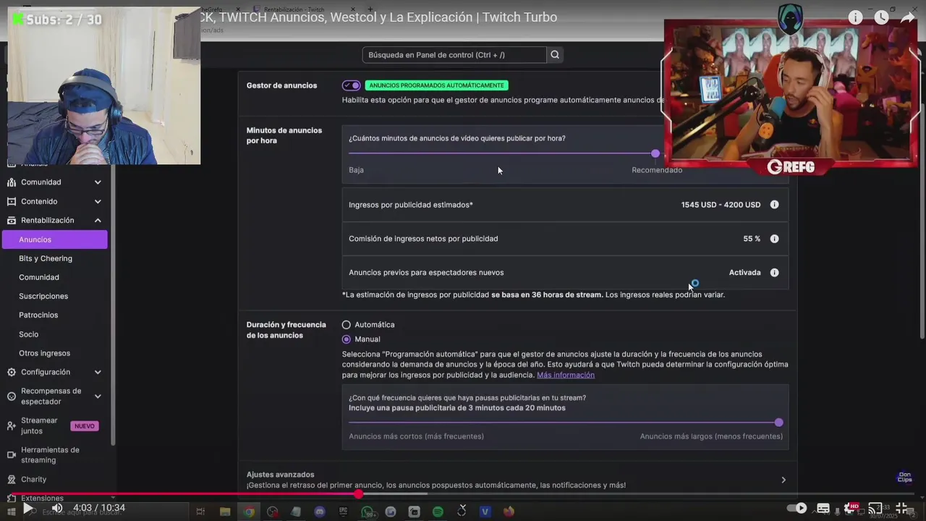Open Bits y Cheering menu item

pos(46,258)
